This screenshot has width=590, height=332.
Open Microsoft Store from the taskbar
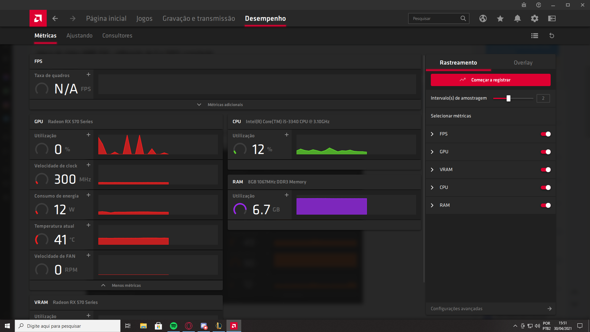click(159, 326)
